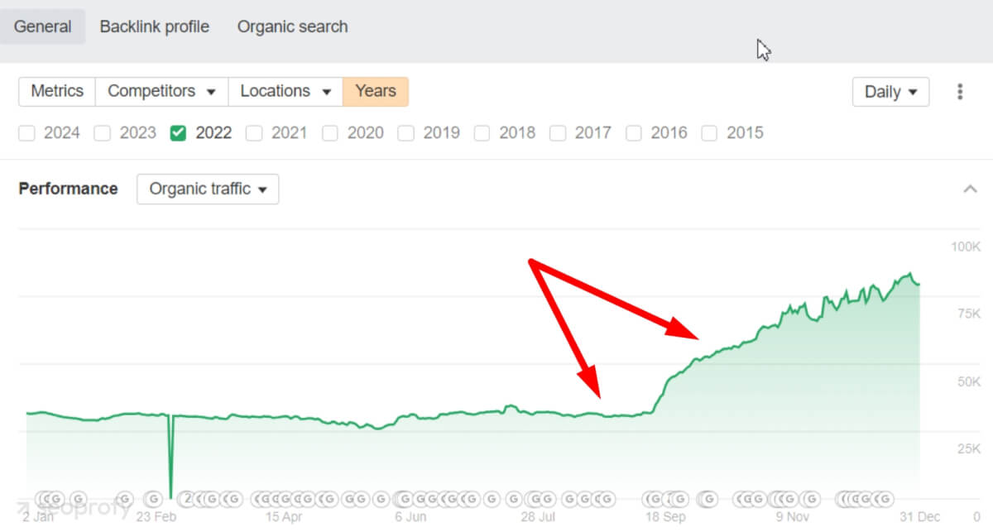
Task: Open the Backlink profile tab
Action: [x=155, y=26]
